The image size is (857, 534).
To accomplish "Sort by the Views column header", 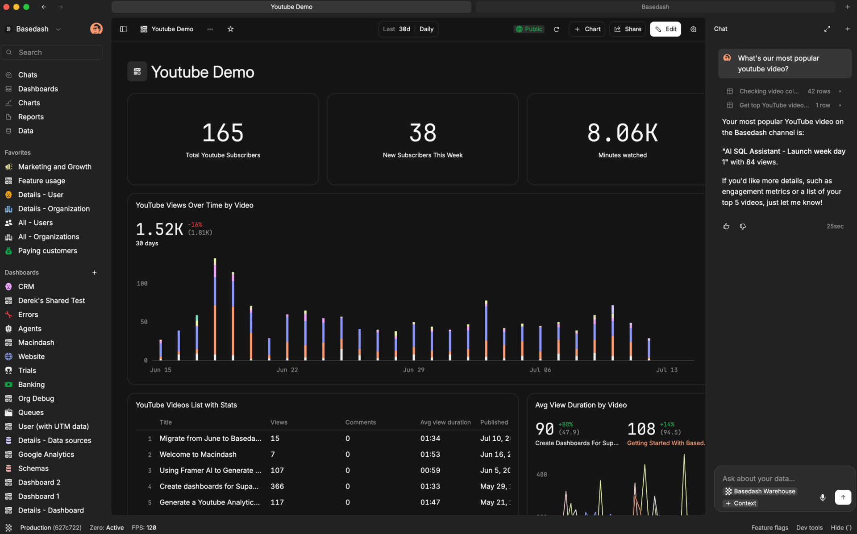I will (279, 422).
